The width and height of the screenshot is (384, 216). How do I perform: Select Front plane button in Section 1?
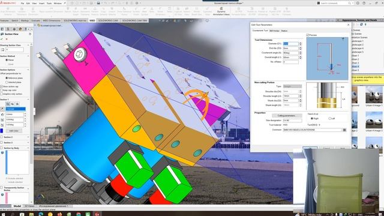pos(8,104)
